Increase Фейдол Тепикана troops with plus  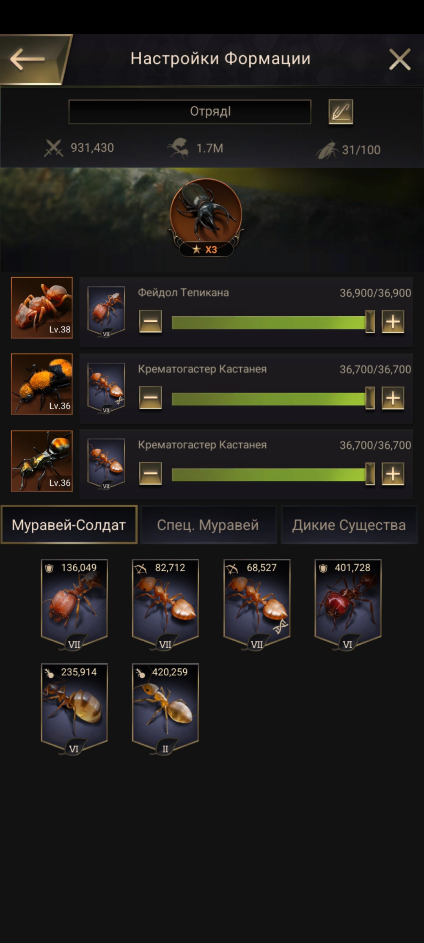coord(393,322)
